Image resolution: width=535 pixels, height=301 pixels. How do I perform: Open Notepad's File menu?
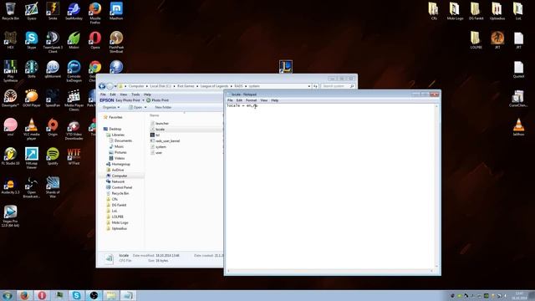pos(230,100)
